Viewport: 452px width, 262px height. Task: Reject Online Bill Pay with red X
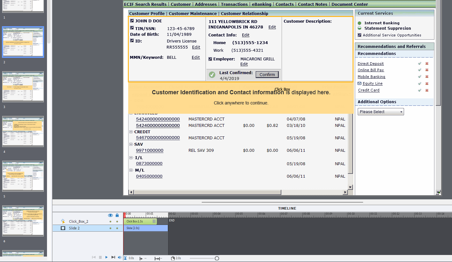(426, 70)
